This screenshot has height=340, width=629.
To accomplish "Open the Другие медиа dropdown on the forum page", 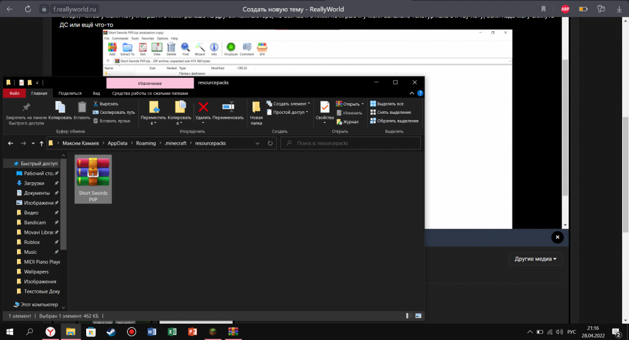I will pyautogui.click(x=535, y=259).
